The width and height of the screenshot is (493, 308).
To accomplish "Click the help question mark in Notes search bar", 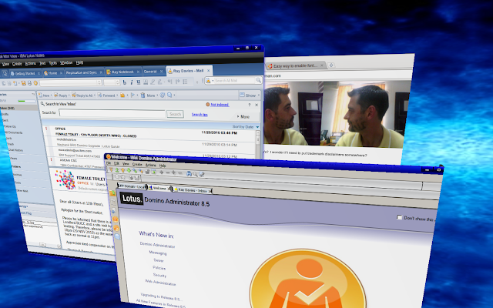I will [x=250, y=105].
